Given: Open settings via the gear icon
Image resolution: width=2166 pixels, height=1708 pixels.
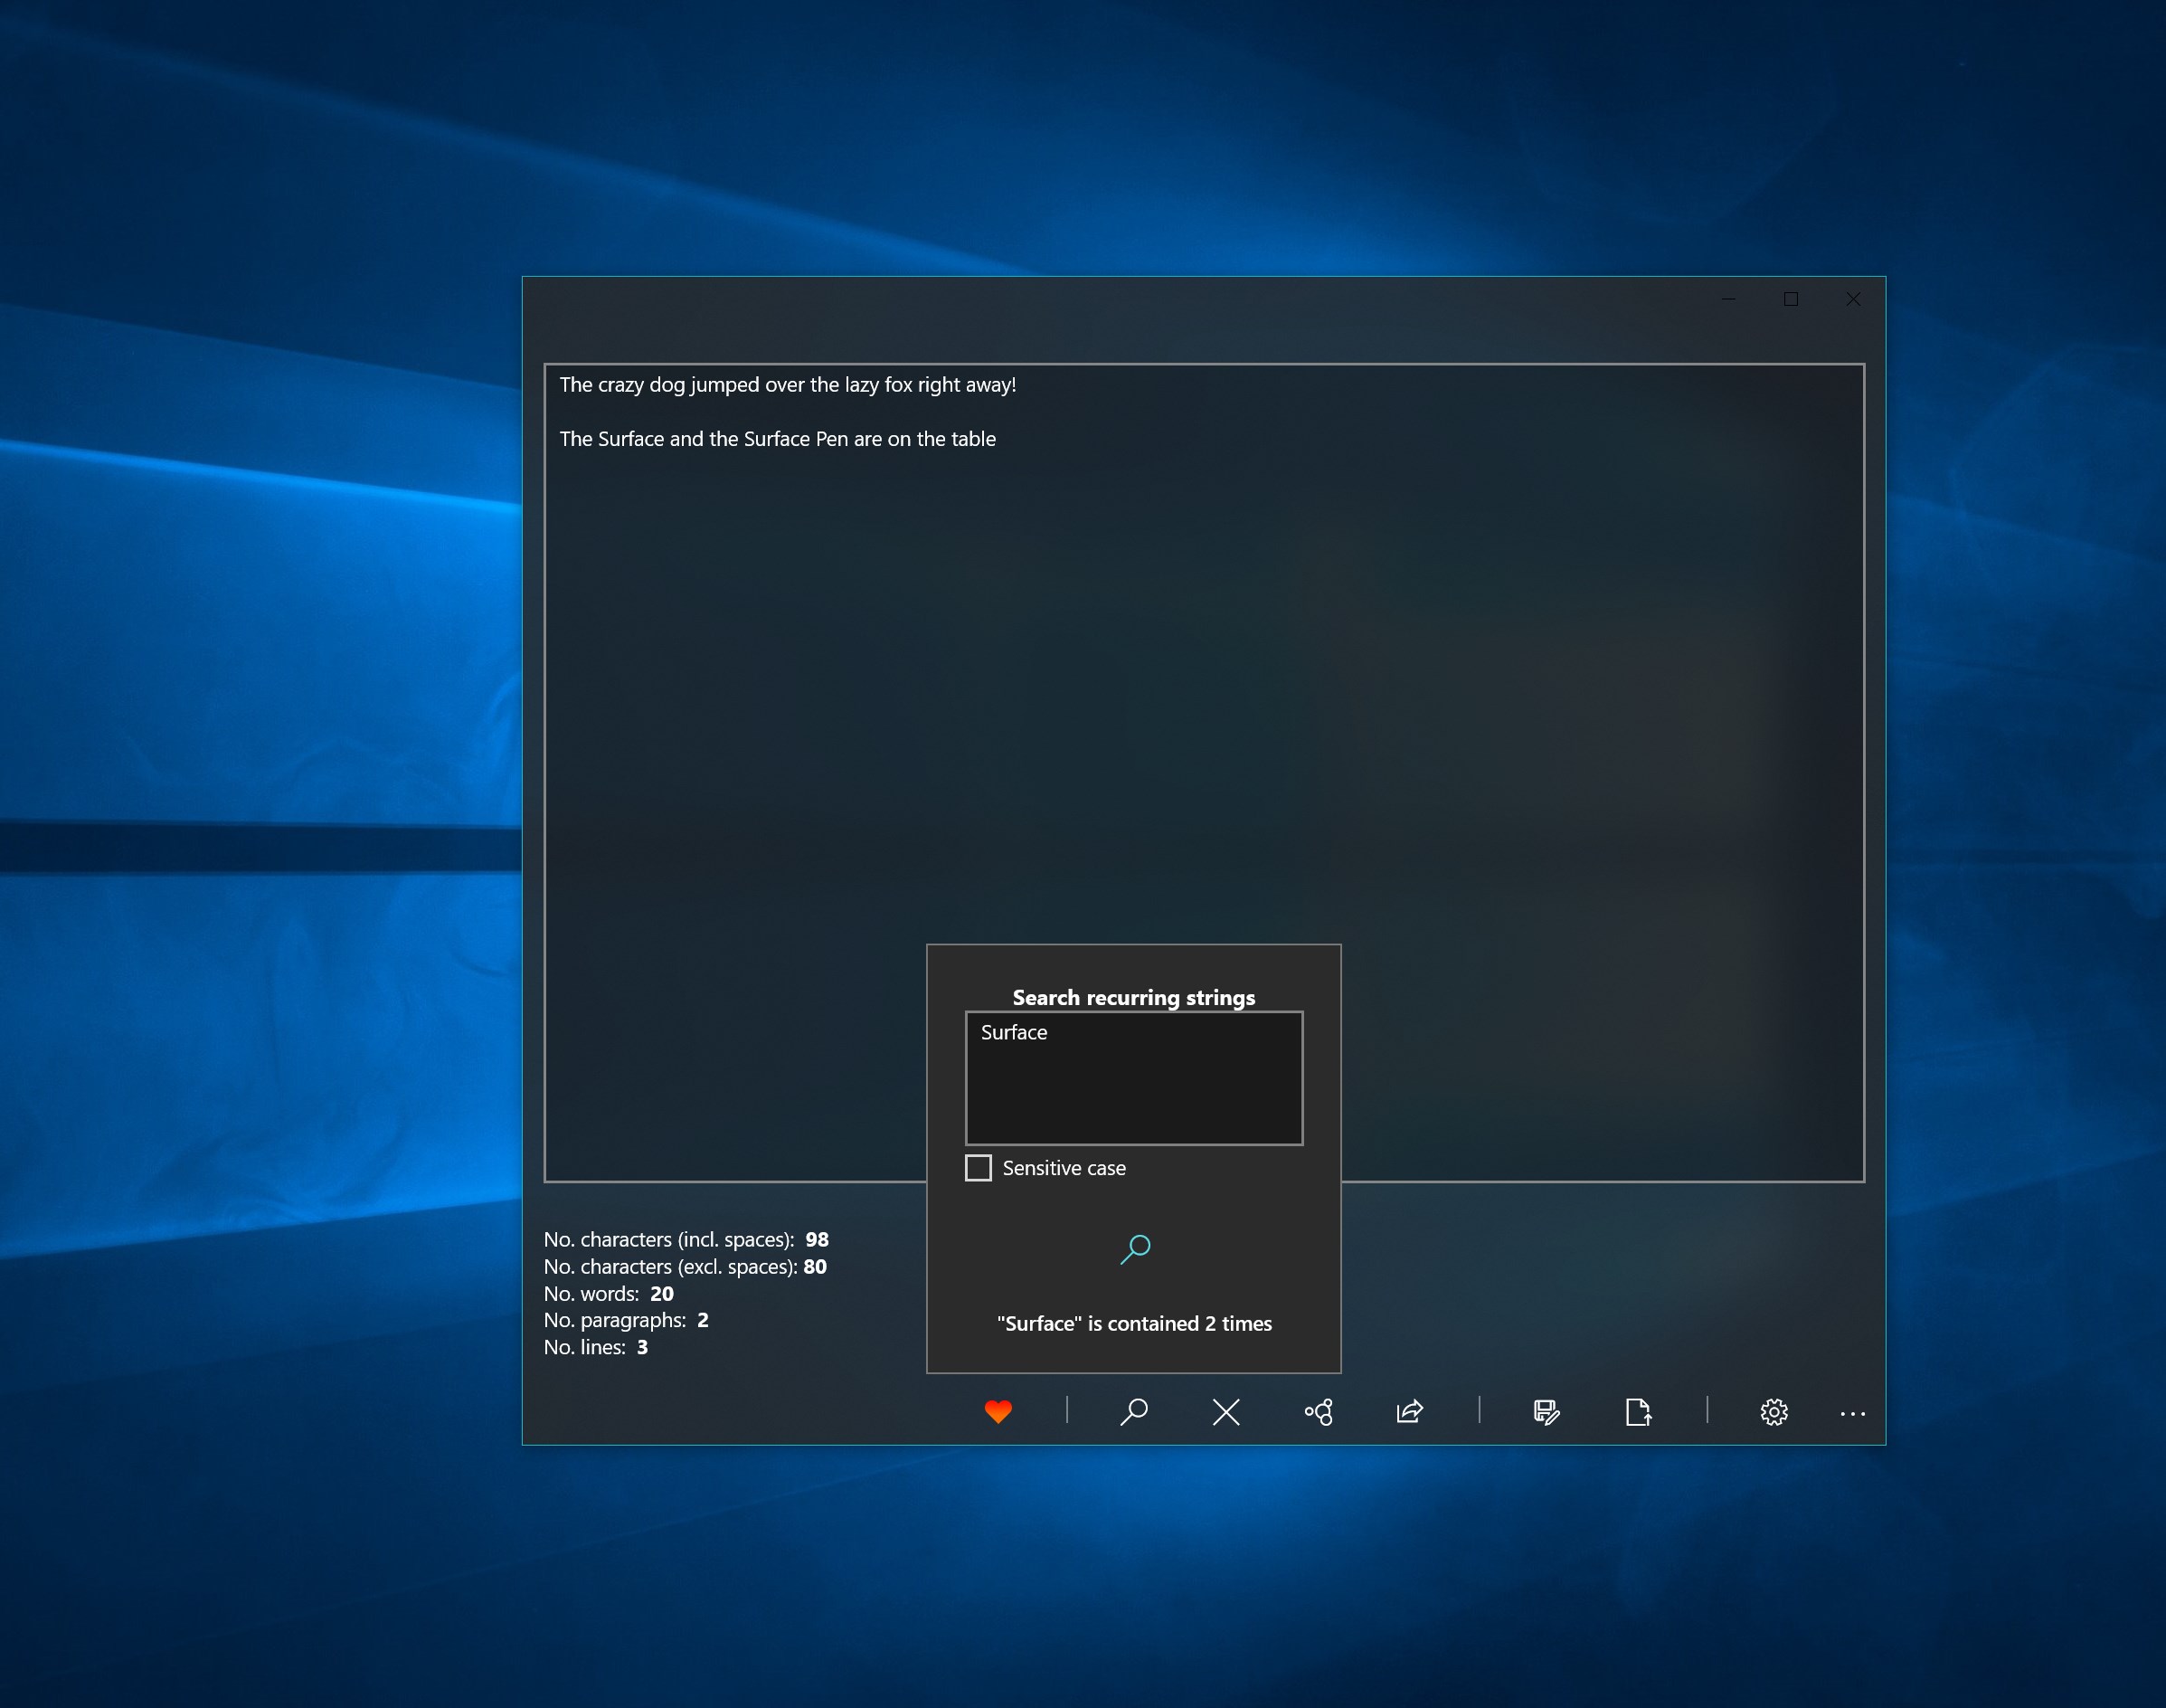Looking at the screenshot, I should pos(1773,1412).
